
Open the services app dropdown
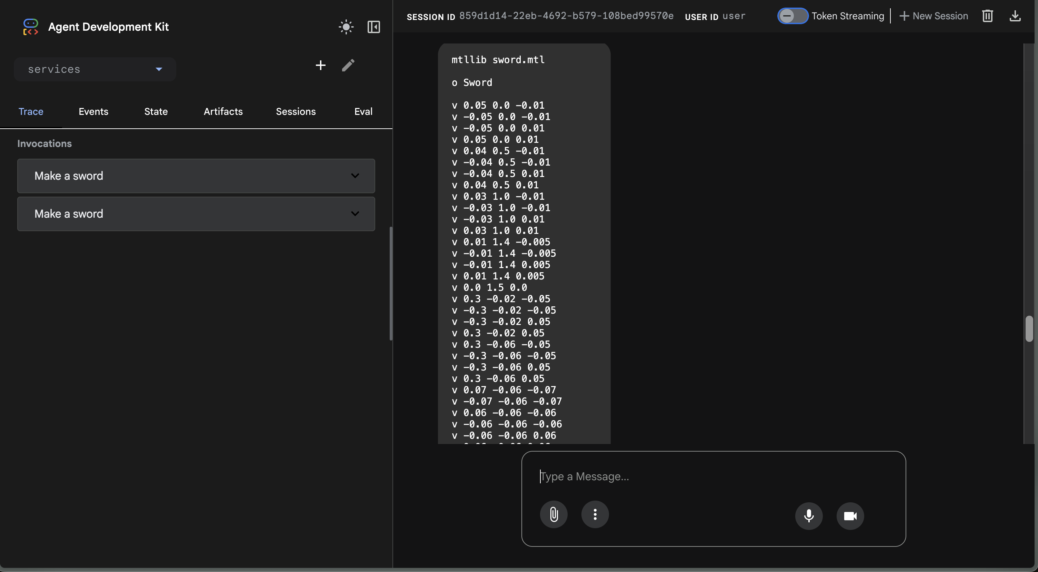pyautogui.click(x=95, y=69)
